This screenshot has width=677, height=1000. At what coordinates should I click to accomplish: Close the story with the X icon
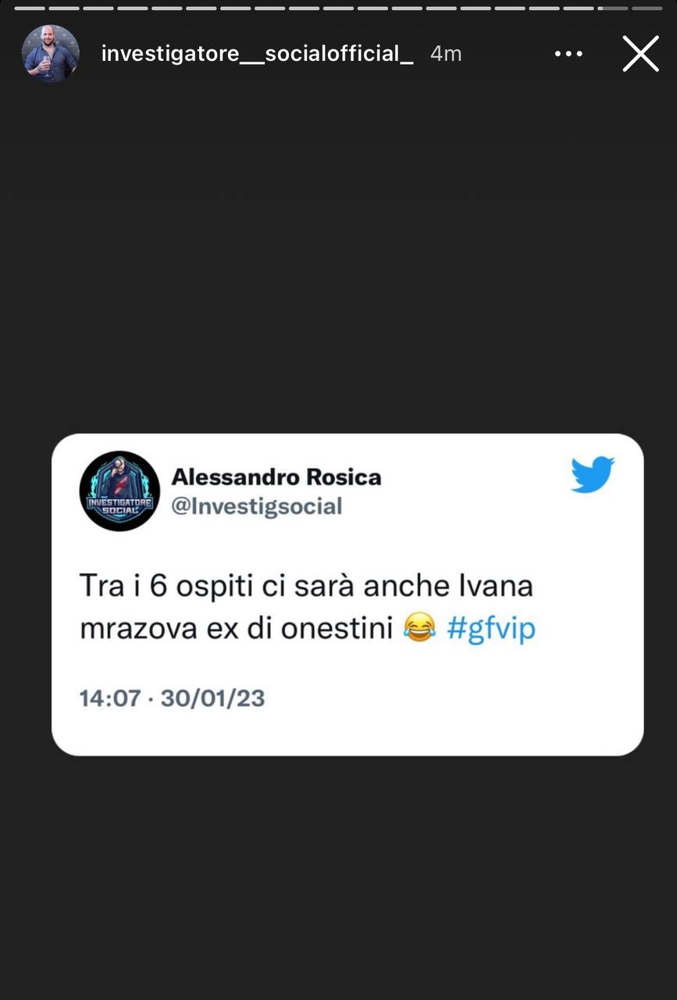pyautogui.click(x=640, y=54)
